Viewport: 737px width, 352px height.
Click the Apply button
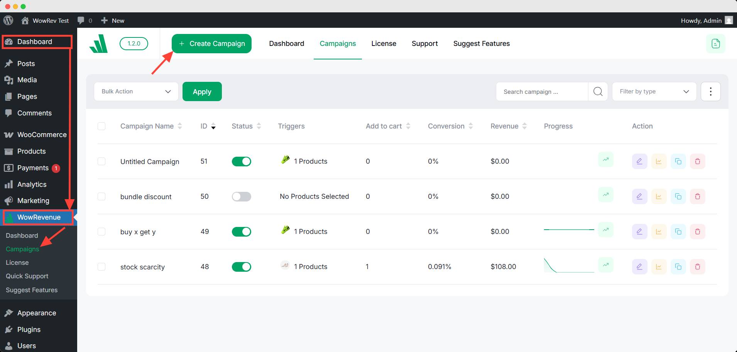coord(202,91)
